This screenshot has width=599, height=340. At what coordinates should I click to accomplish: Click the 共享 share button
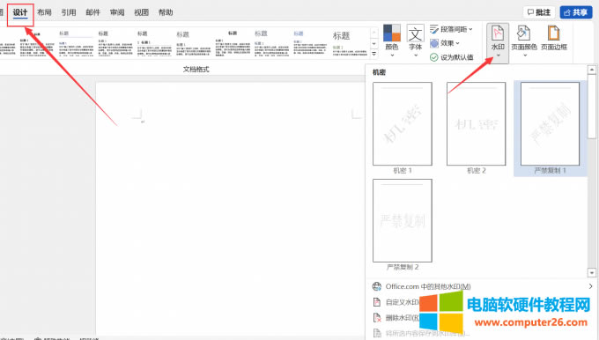(576, 12)
